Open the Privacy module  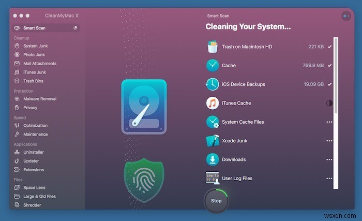tap(30, 108)
